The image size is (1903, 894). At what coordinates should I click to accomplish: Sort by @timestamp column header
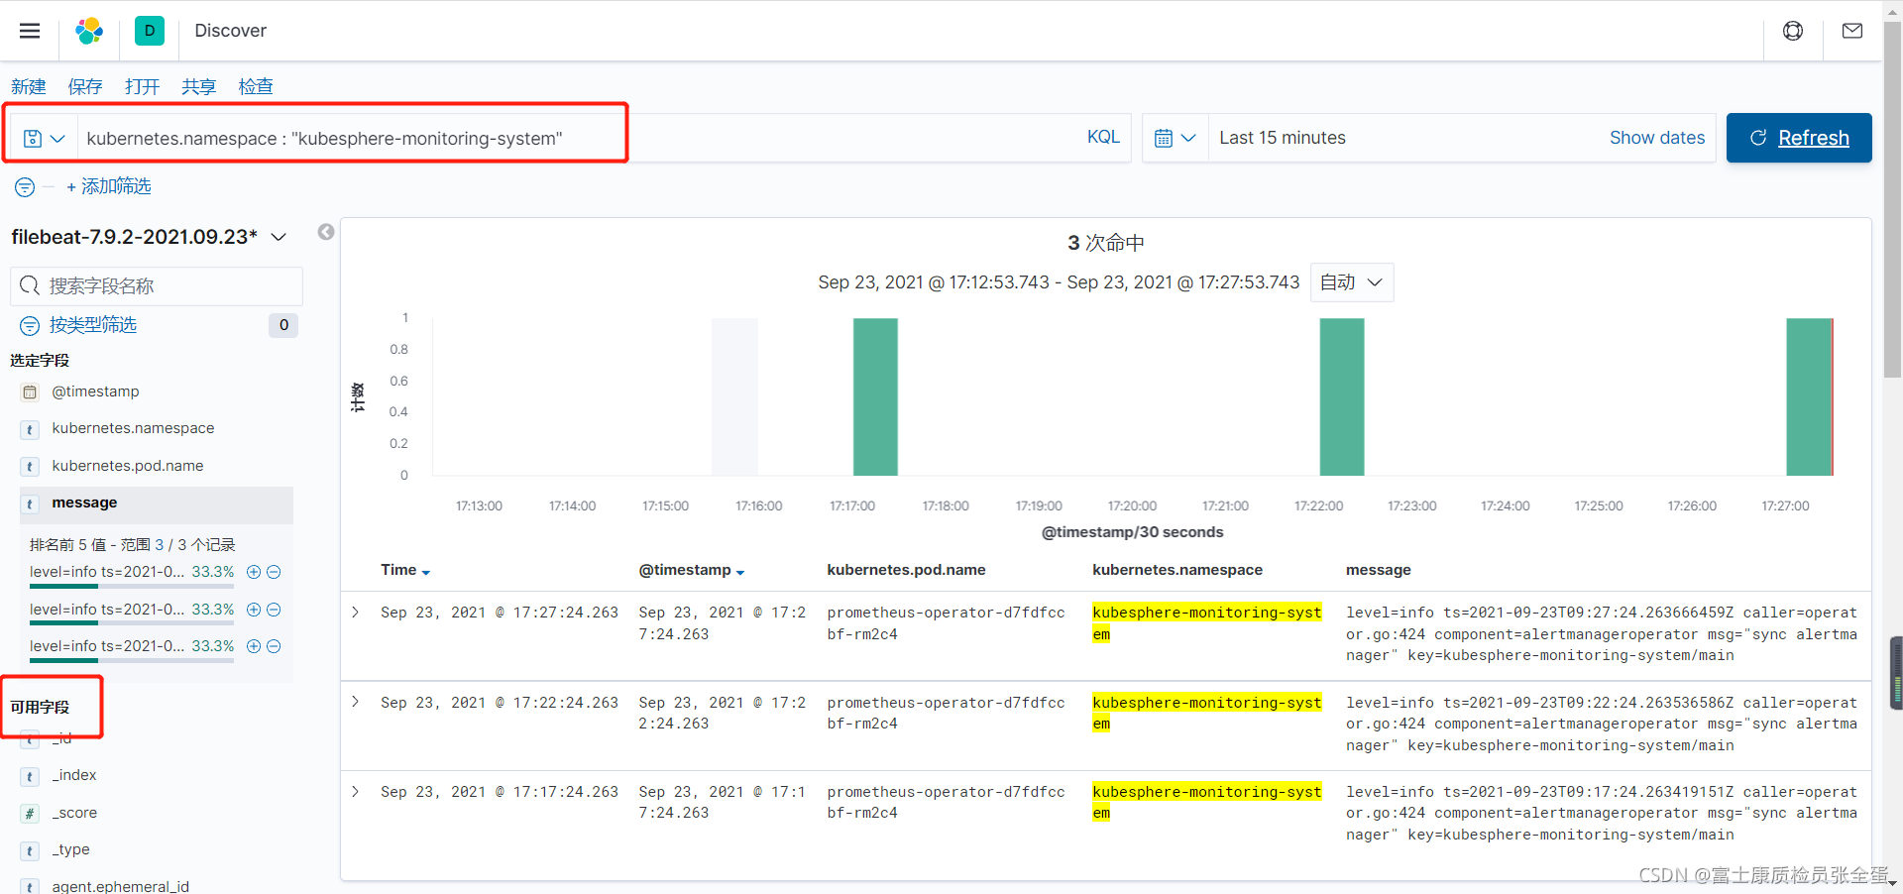[691, 570]
